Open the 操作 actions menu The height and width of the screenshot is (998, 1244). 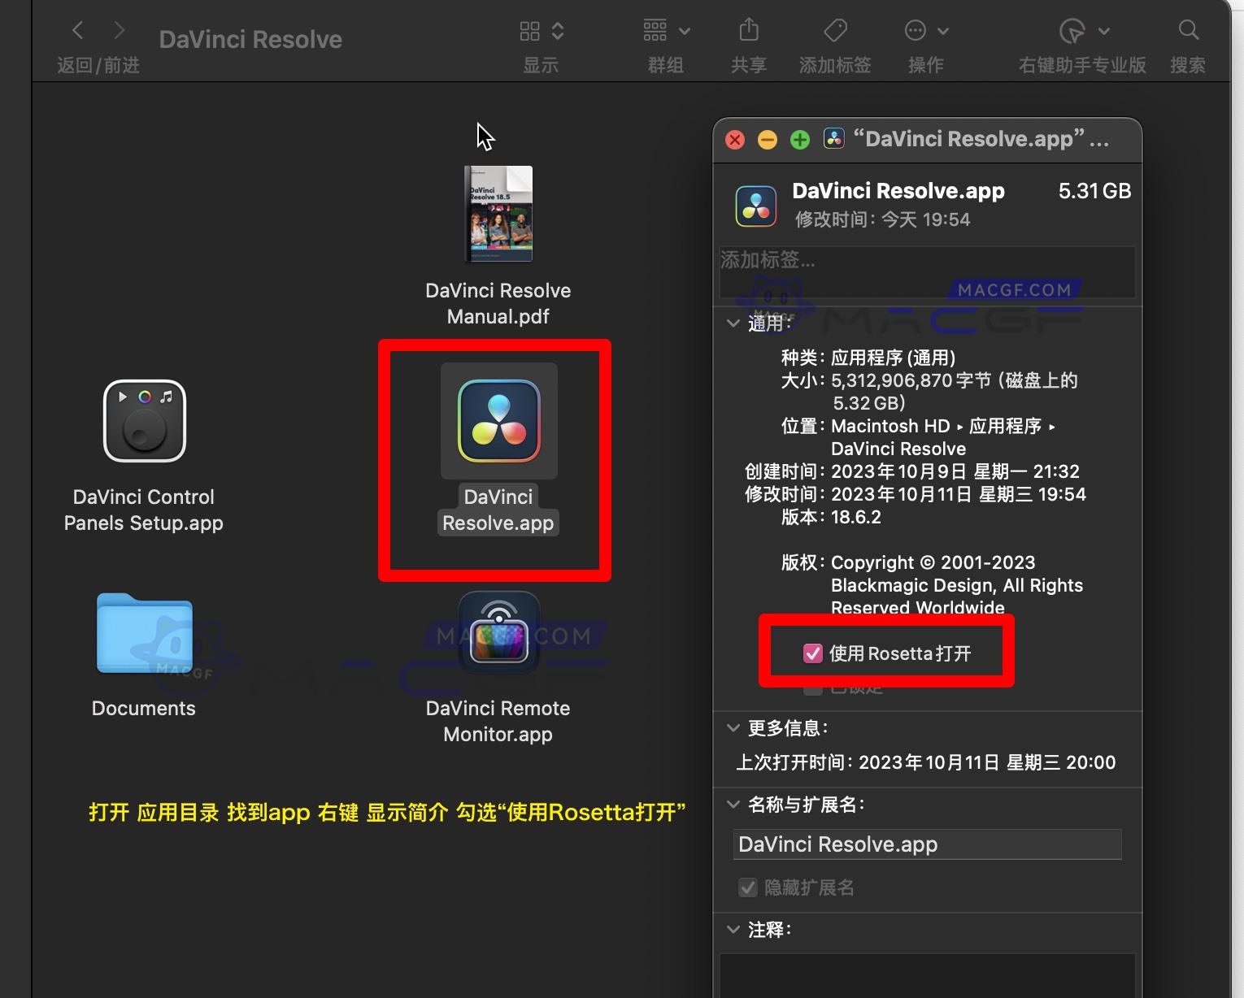coord(925,30)
